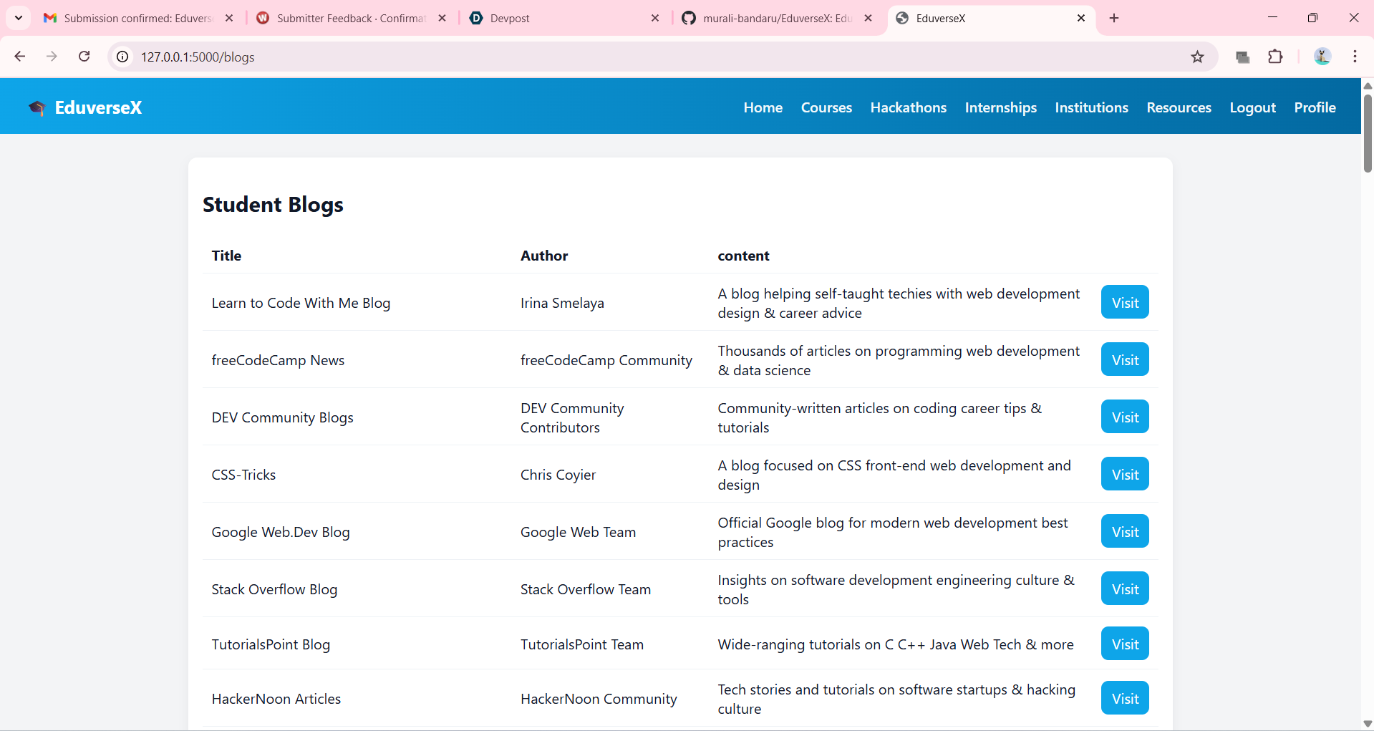Click the EduverseX graduation cap logo icon
Viewport: 1374px width, 731px height.
[x=37, y=108]
